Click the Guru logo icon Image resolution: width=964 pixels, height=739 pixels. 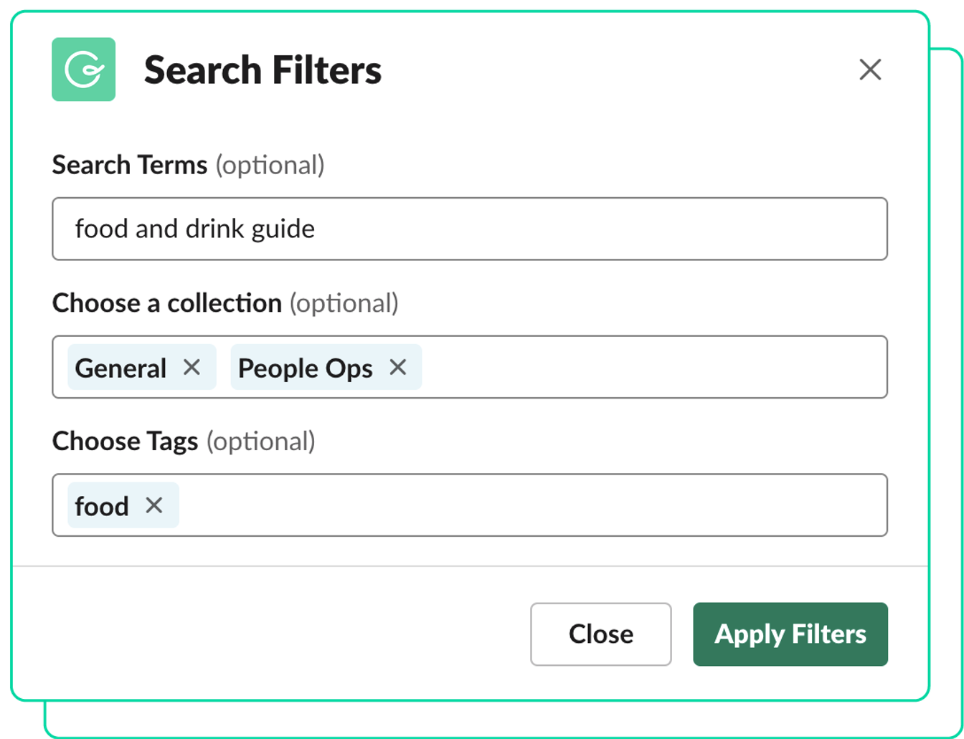(x=83, y=70)
